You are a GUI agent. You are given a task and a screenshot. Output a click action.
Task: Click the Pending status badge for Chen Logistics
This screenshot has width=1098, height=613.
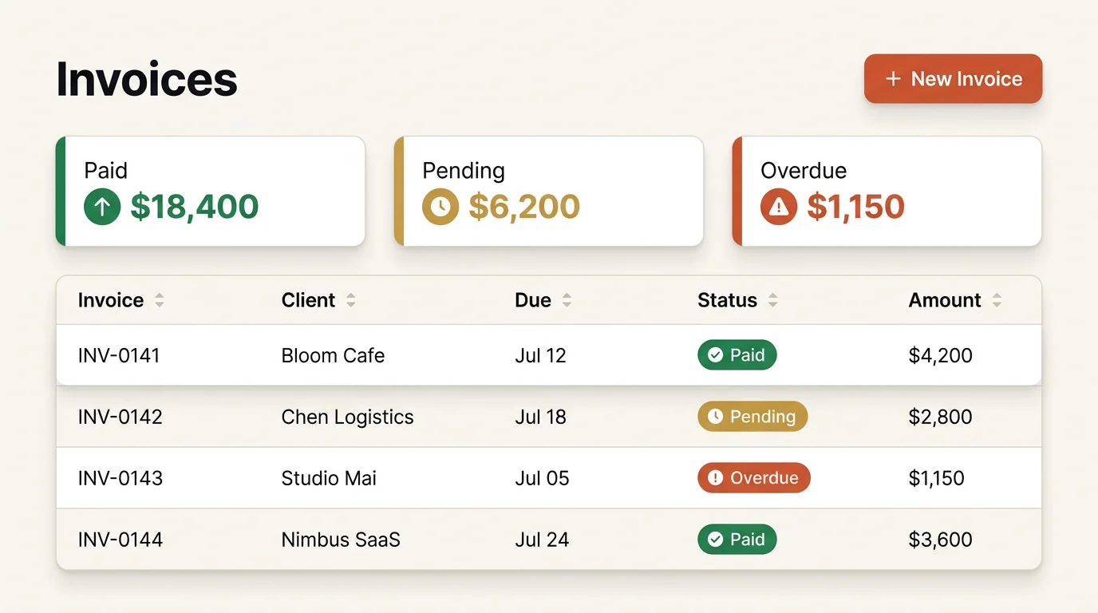point(752,417)
